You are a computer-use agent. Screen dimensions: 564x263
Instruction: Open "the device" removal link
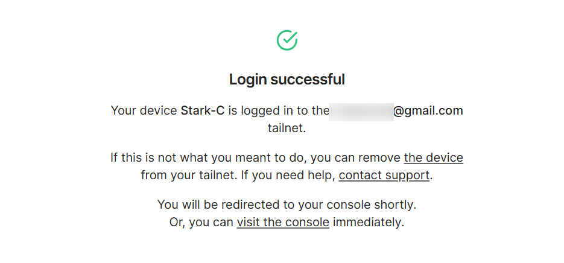point(433,158)
